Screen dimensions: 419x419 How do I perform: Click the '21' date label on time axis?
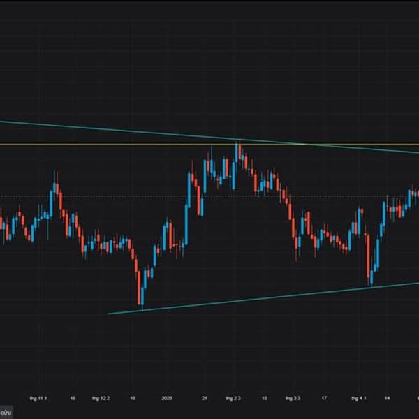[x=204, y=399]
